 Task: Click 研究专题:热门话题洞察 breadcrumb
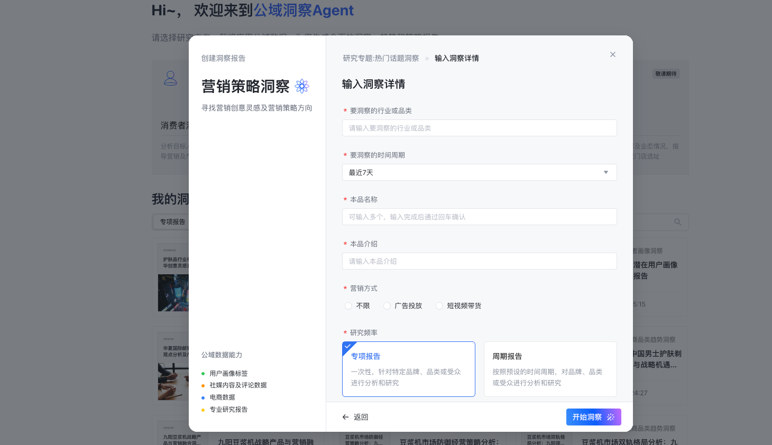click(381, 58)
